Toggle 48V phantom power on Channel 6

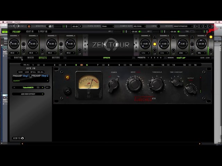[x=173, y=37]
